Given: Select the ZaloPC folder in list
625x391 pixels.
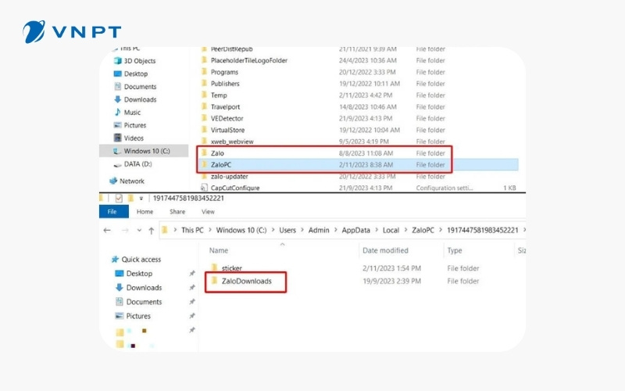Looking at the screenshot, I should tap(223, 165).
